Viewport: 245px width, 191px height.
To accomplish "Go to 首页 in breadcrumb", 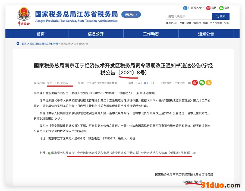I will 24,44.
